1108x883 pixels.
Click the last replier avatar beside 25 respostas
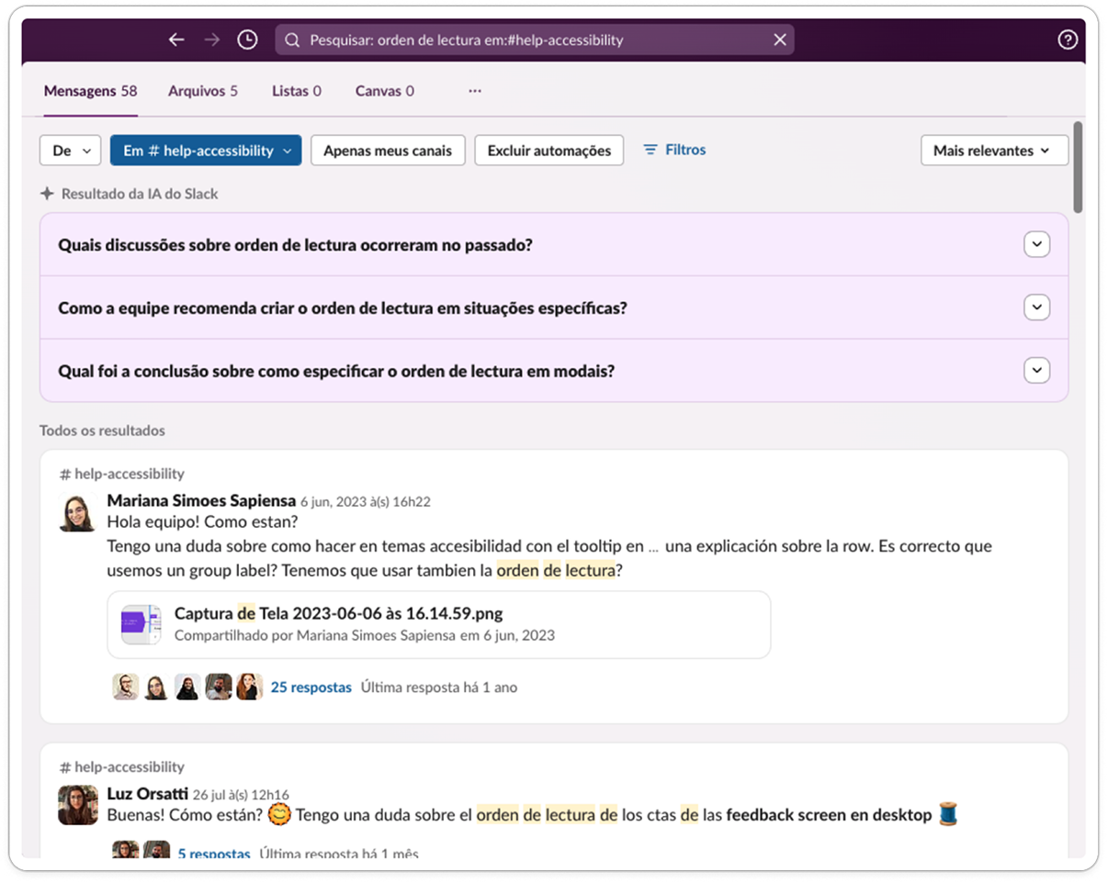click(250, 687)
